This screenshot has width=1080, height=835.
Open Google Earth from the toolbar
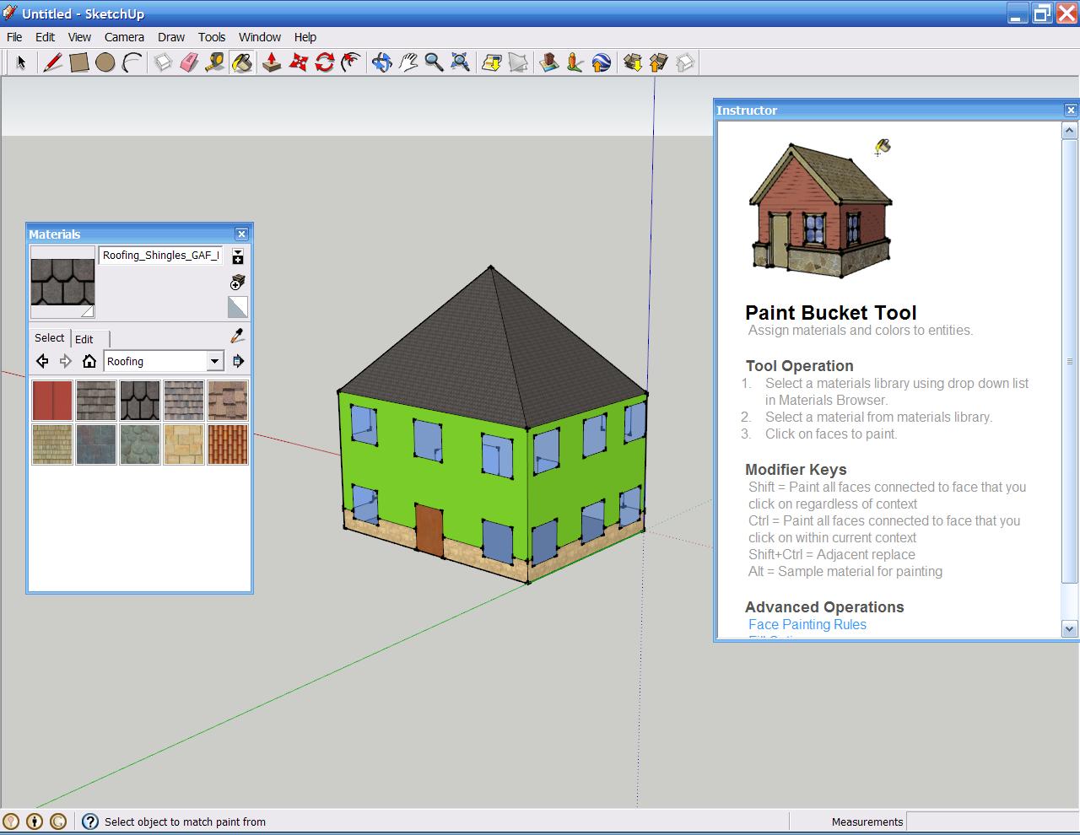tap(602, 62)
